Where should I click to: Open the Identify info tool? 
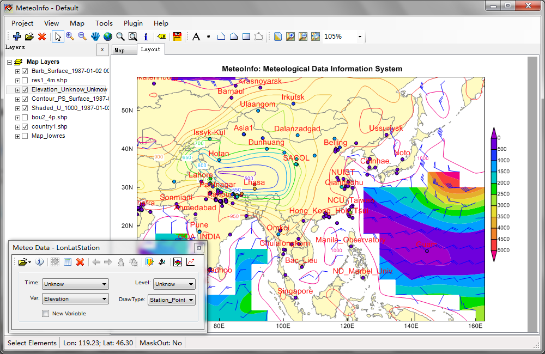tap(146, 36)
